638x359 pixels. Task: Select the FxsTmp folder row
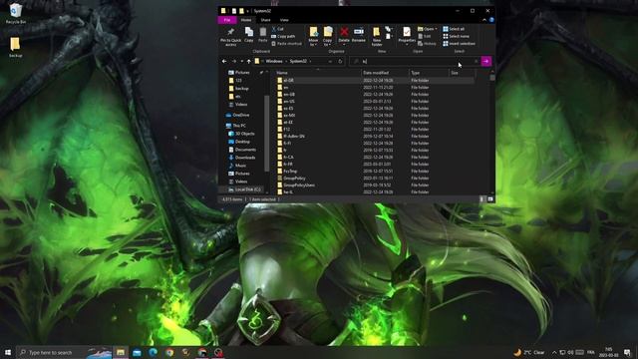375,172
